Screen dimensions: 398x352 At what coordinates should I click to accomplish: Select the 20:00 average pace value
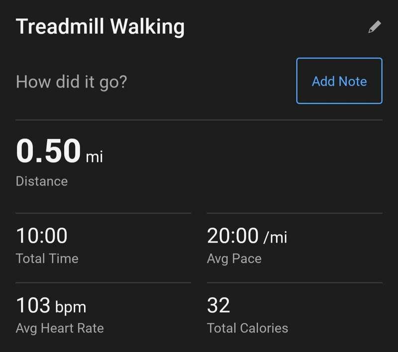click(x=233, y=236)
